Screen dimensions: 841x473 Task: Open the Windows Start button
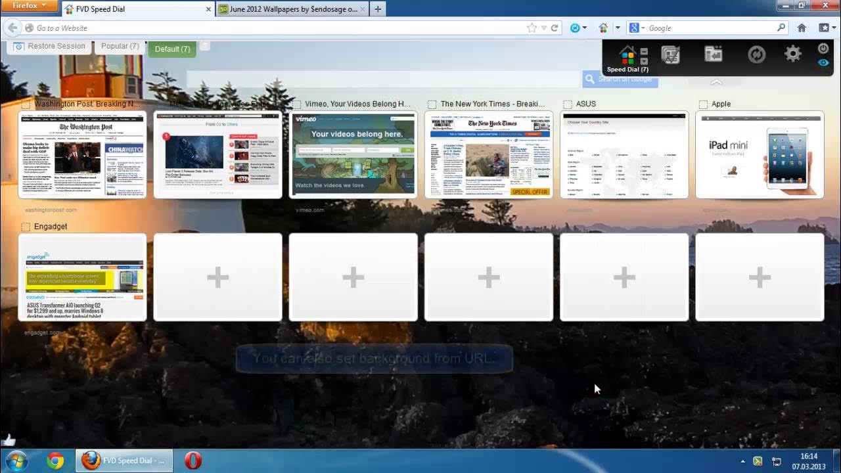tap(15, 461)
